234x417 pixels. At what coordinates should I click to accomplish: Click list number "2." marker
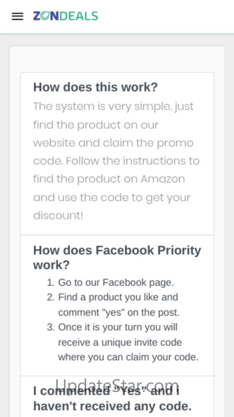click(x=50, y=297)
